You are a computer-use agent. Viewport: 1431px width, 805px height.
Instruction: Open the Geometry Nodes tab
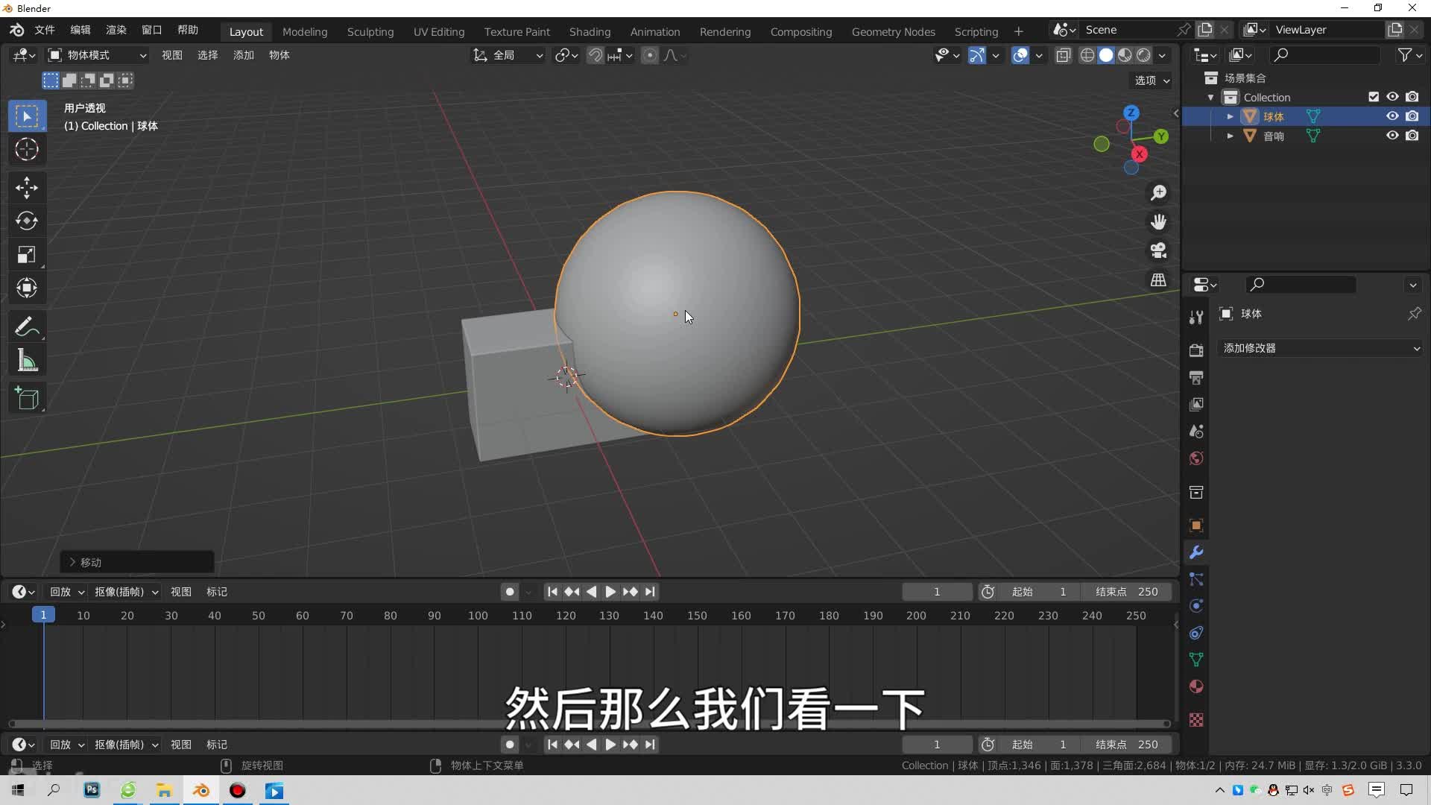tap(892, 31)
